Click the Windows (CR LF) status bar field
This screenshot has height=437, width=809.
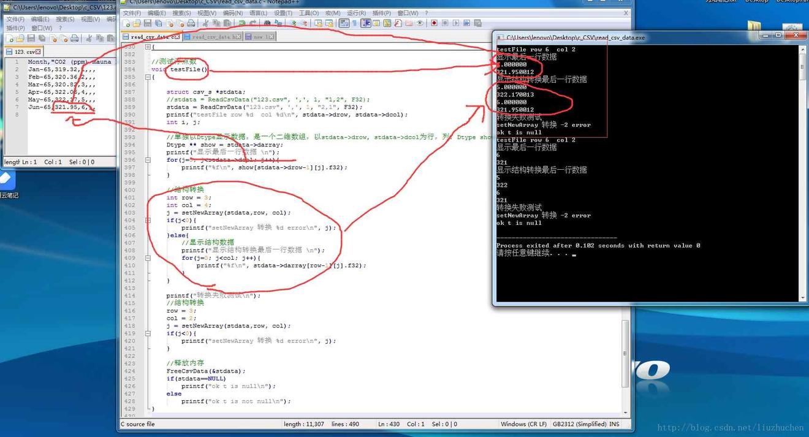click(x=522, y=424)
